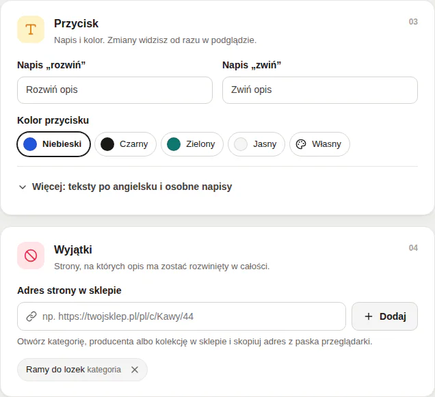The height and width of the screenshot is (397, 435).
Task: Click the Przycisk section heading
Action: 76,23
